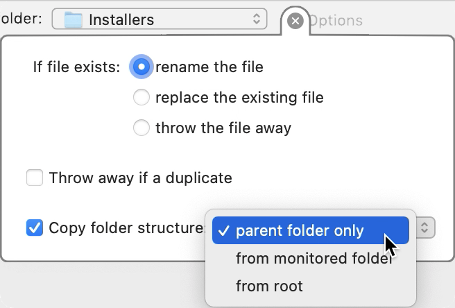Click the folder structure popup's up-down arrows
The width and height of the screenshot is (455, 308).
(x=426, y=228)
